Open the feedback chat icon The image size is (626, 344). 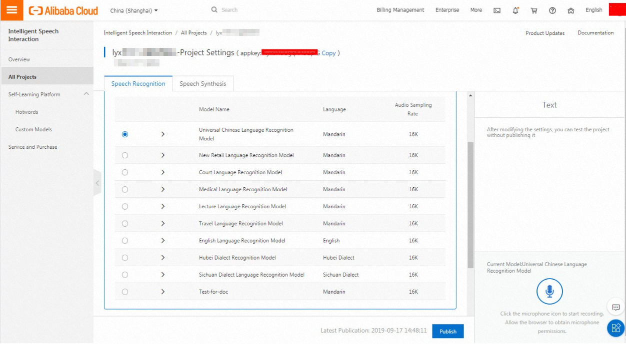[616, 308]
